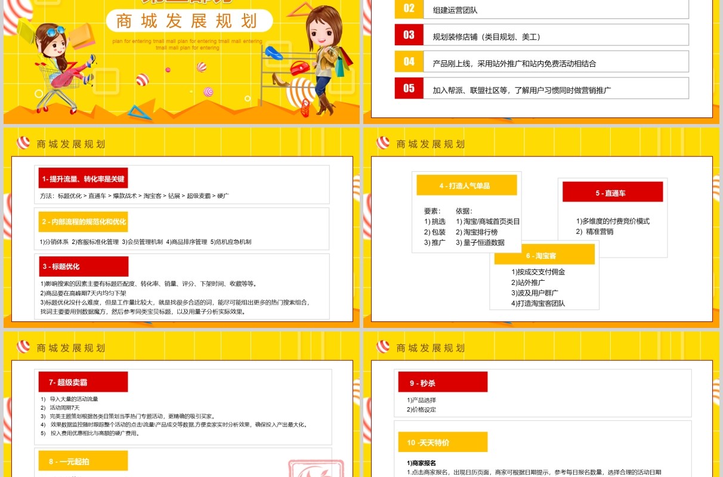Click the yellow label '2 - 内部流程的规范化和优化'
The image size is (723, 477).
84,222
